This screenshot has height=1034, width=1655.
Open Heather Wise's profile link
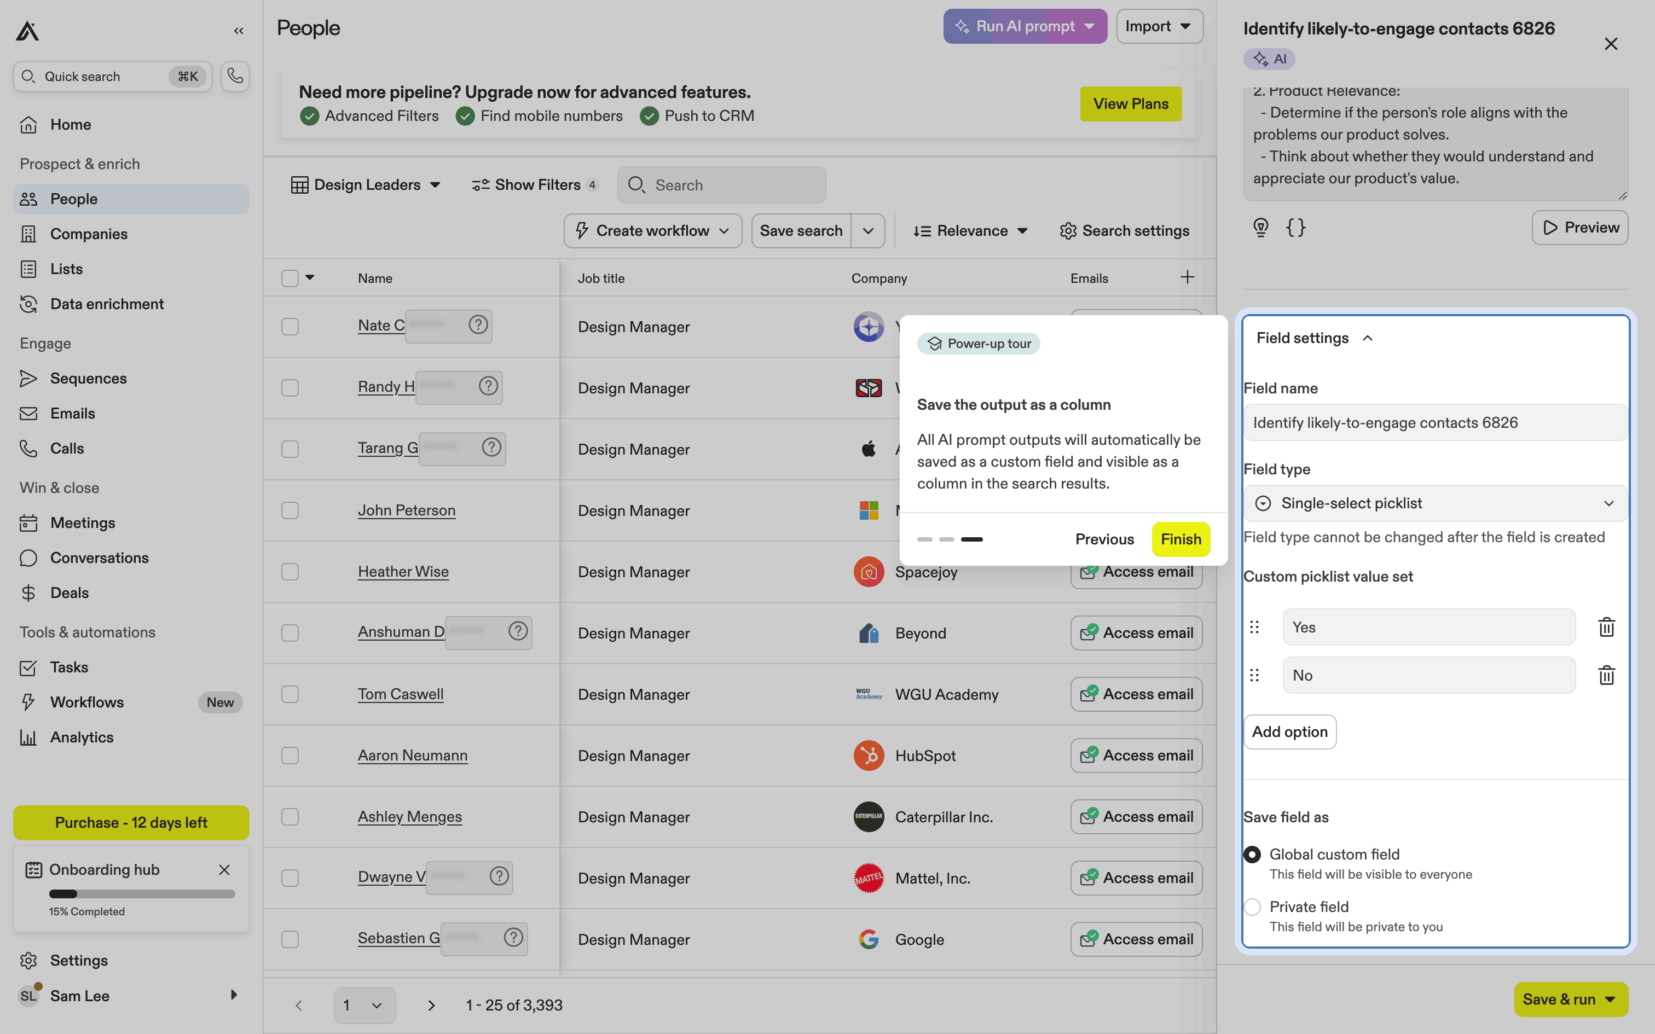[403, 572]
